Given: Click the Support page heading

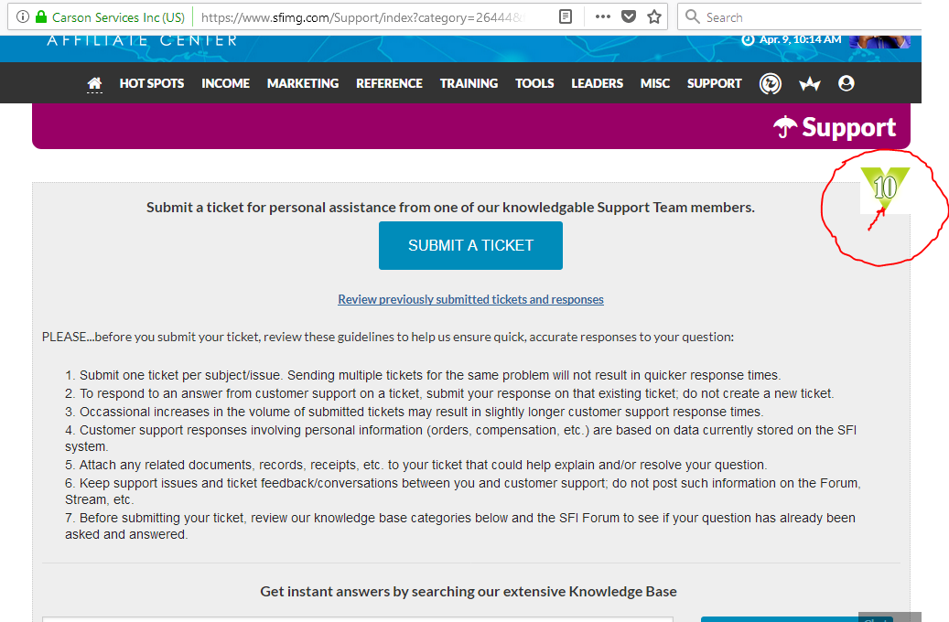Looking at the screenshot, I should point(836,128).
